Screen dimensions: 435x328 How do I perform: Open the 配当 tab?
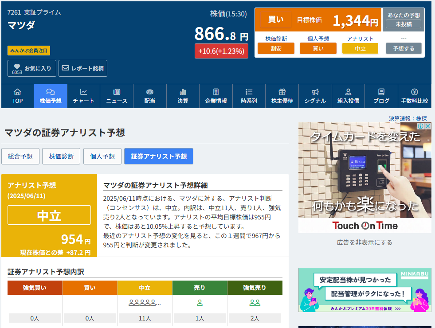pos(150,96)
